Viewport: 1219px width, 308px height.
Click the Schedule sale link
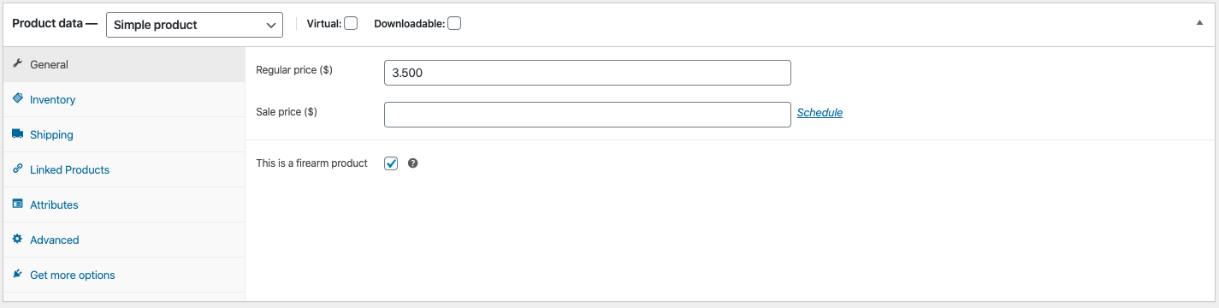[820, 112]
